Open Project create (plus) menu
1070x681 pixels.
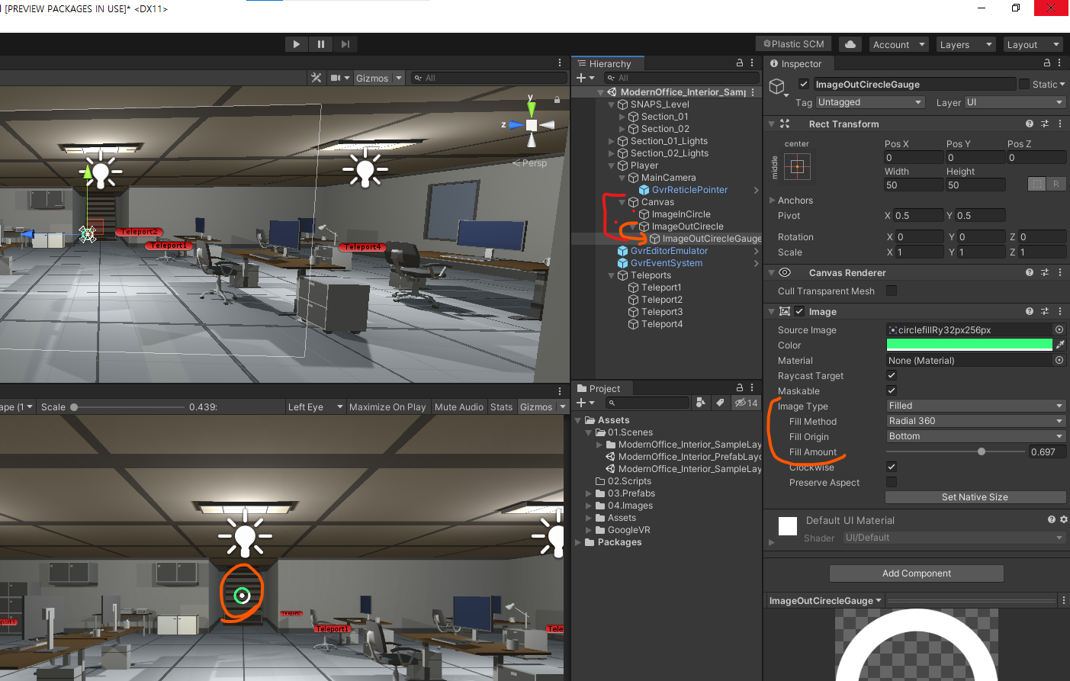point(585,403)
